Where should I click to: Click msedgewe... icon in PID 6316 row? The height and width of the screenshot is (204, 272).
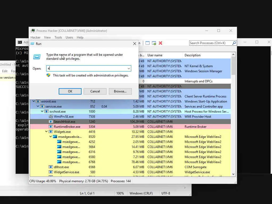[x=59, y=152]
